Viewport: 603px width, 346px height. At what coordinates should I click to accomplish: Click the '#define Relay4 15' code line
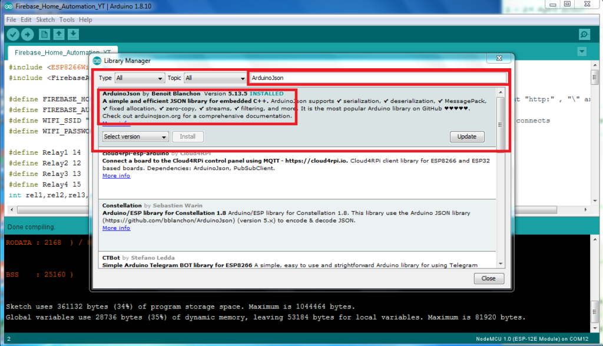[45, 185]
